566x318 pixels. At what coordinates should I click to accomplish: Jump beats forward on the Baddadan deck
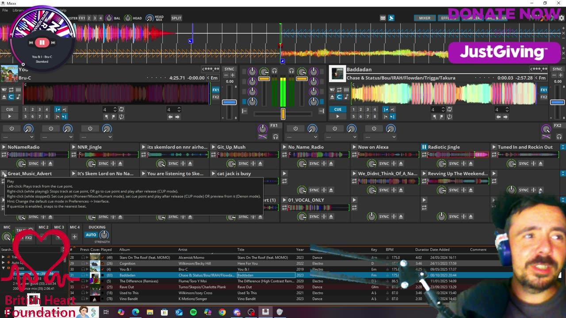(x=505, y=117)
